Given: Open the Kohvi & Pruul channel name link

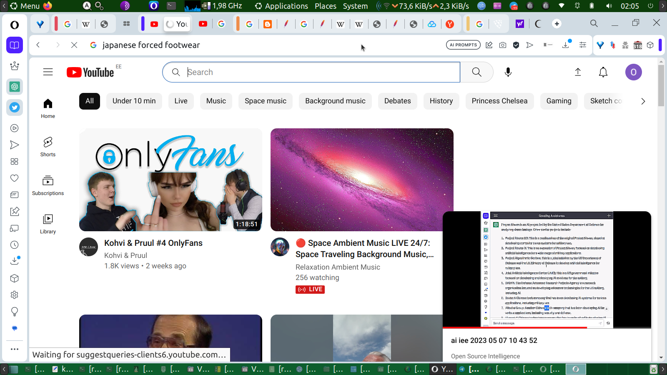Looking at the screenshot, I should 125,255.
